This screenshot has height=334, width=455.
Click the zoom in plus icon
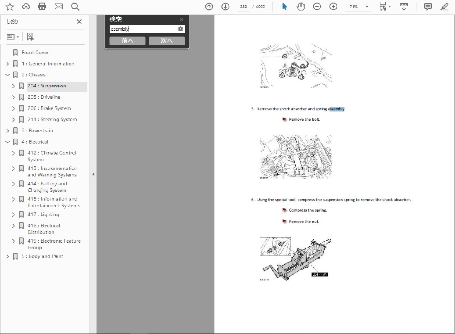tap(333, 7)
